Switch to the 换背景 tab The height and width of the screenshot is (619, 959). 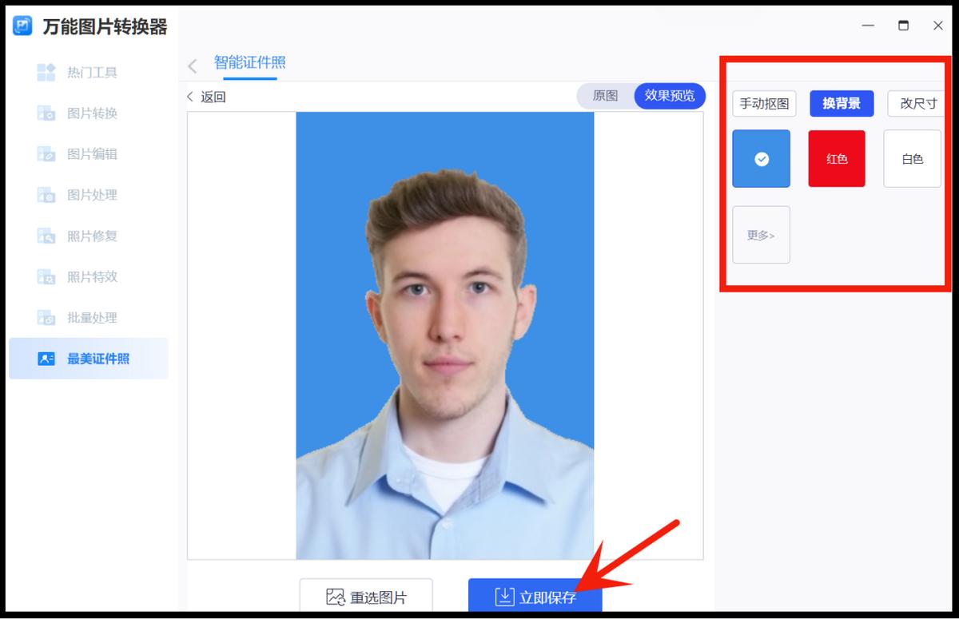[842, 103]
